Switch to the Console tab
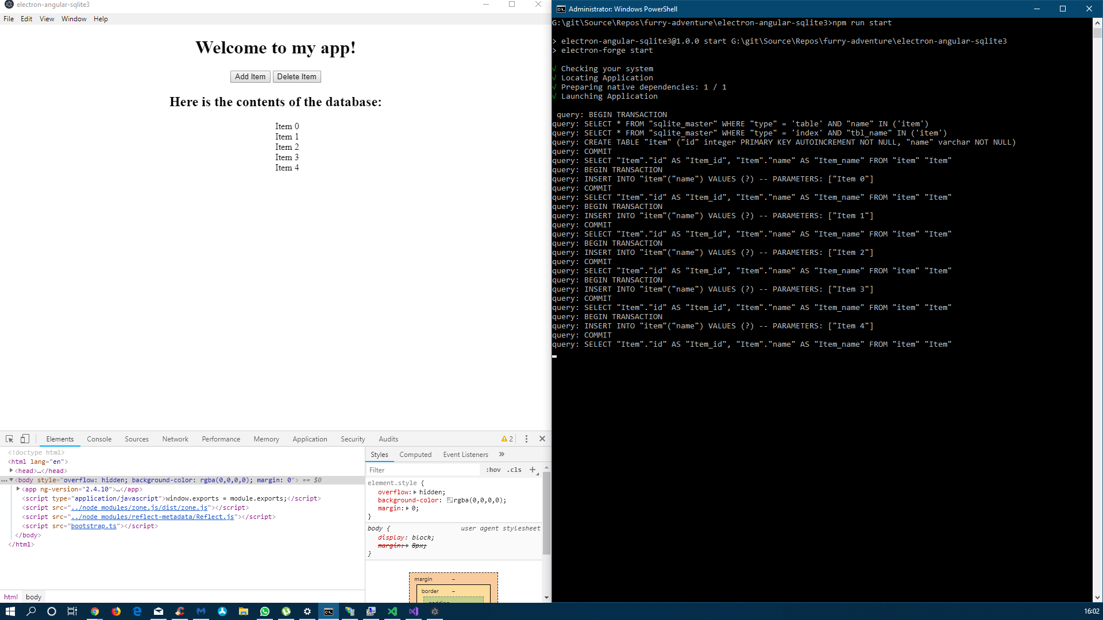1103x620 pixels. coord(99,439)
